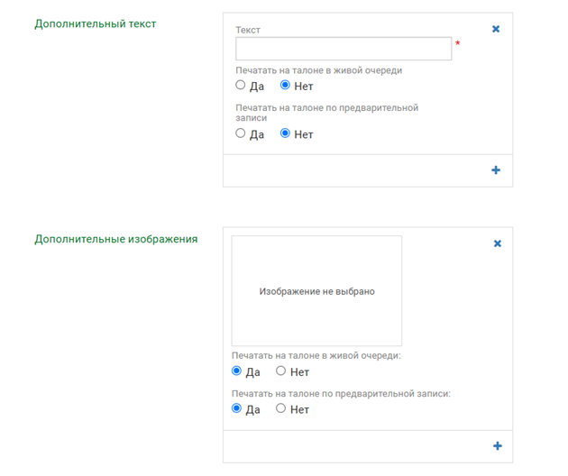
Task: Click label 'Печатать на талоне по предварительной записи:' under image
Action: 340,393
